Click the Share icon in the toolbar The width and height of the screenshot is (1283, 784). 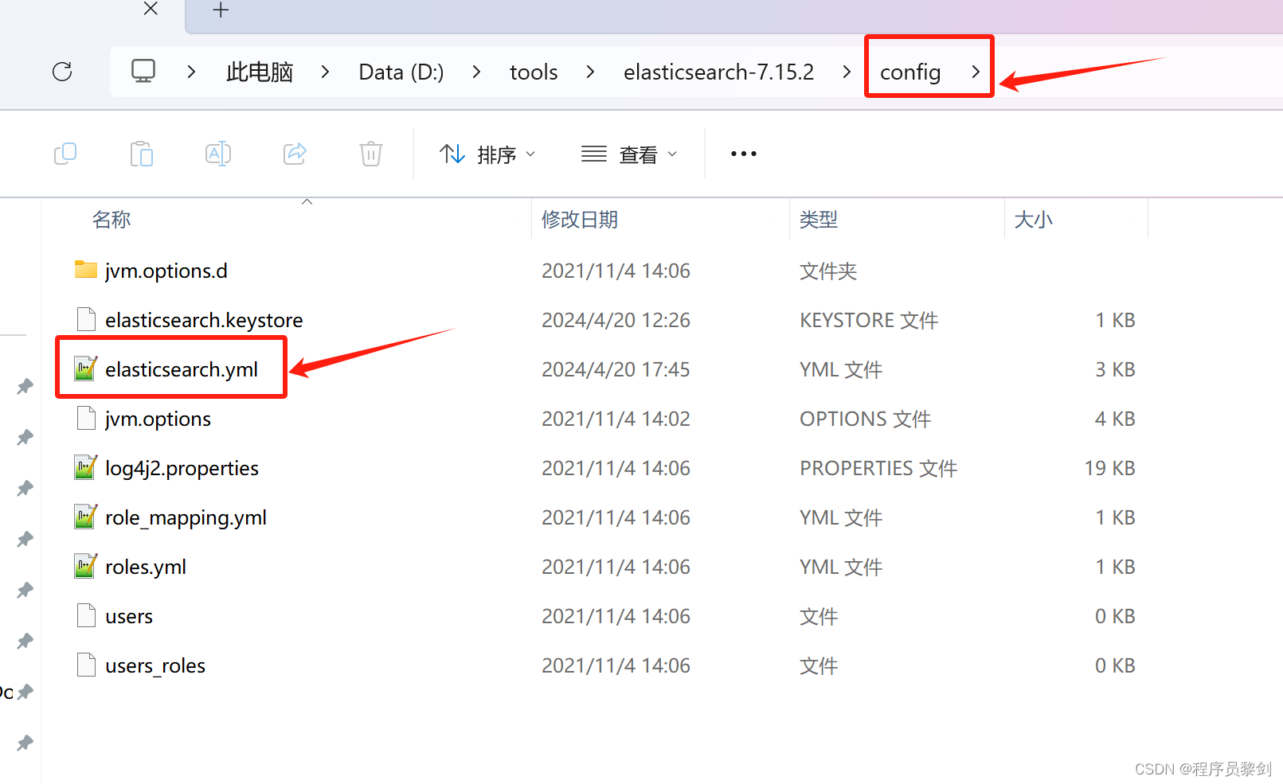point(295,154)
